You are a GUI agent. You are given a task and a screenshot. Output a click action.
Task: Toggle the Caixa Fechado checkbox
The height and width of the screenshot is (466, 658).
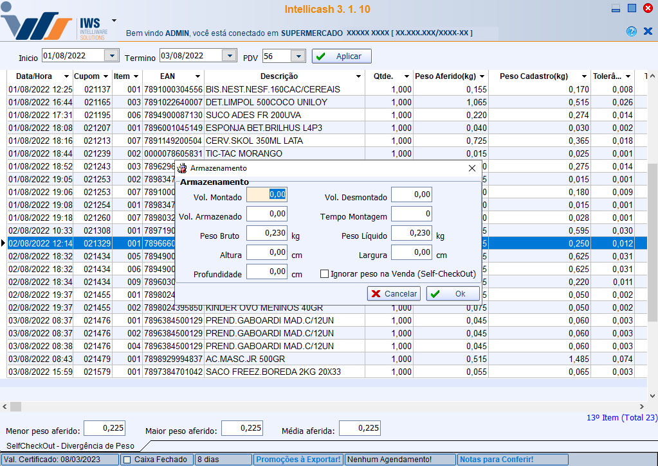[127, 460]
